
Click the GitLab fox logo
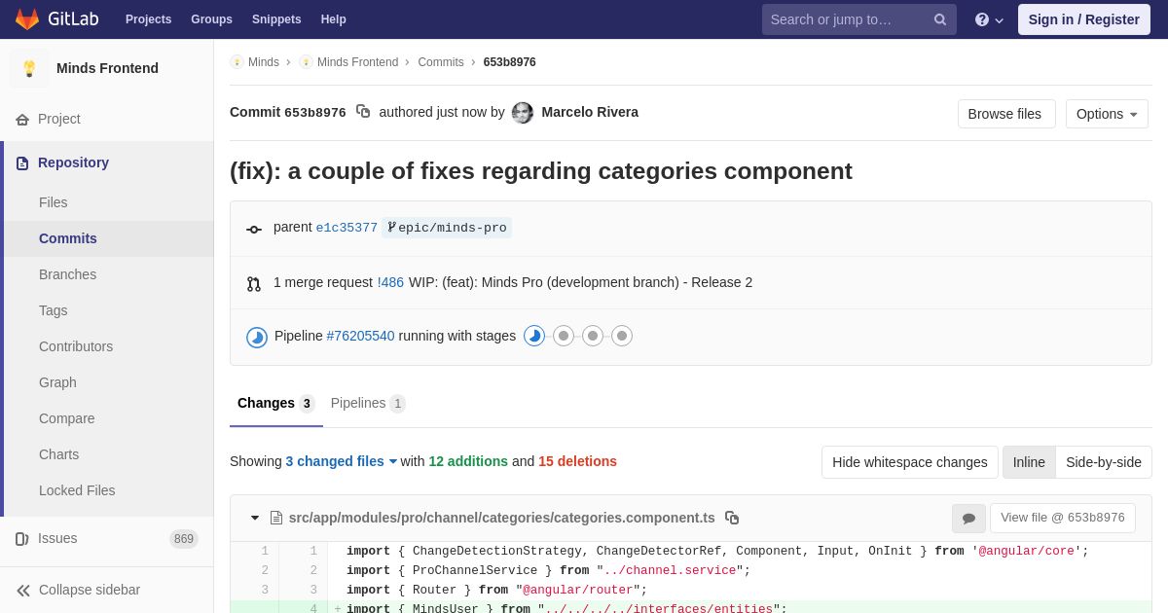tap(27, 19)
